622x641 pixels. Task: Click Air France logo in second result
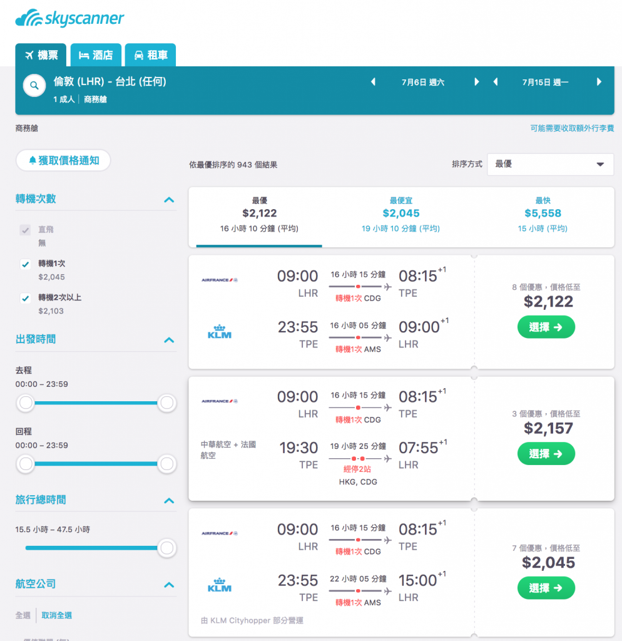tap(220, 401)
